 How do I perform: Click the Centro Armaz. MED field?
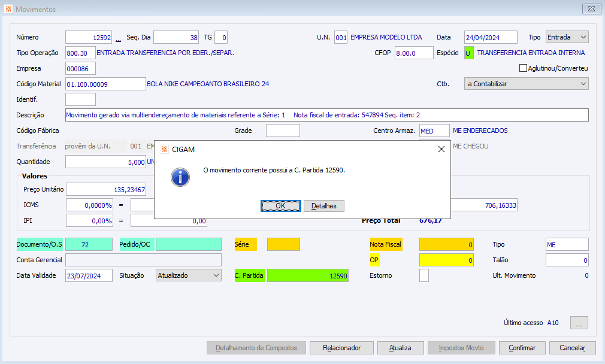(434, 131)
